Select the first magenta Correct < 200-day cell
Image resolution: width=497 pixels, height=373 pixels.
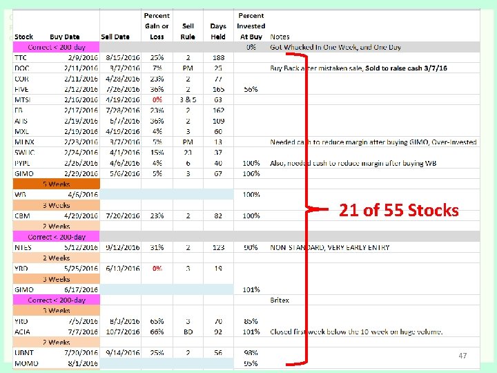pyautogui.click(x=57, y=47)
